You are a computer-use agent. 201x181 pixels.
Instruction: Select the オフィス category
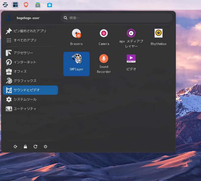coord(30,71)
